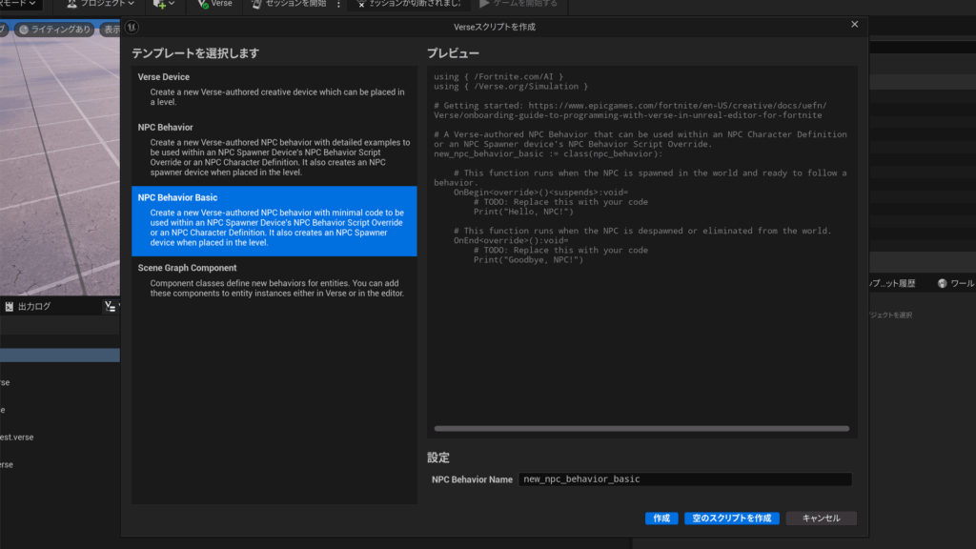The width and height of the screenshot is (976, 549).
Task: Click the Print("Goodbye, NPC!") line in preview
Action: point(528,259)
